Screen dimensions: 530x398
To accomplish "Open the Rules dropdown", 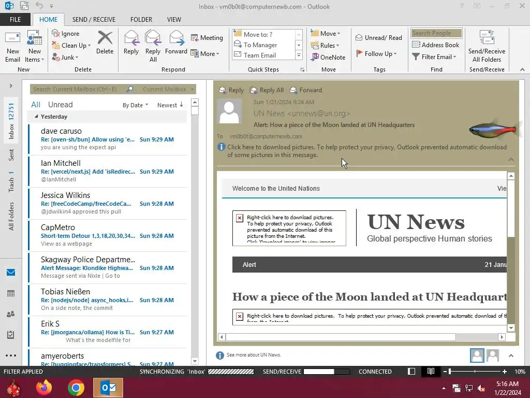I will point(325,46).
